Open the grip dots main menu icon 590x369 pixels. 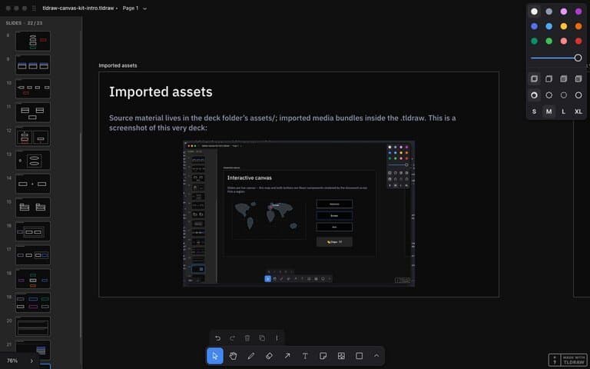coord(35,8)
